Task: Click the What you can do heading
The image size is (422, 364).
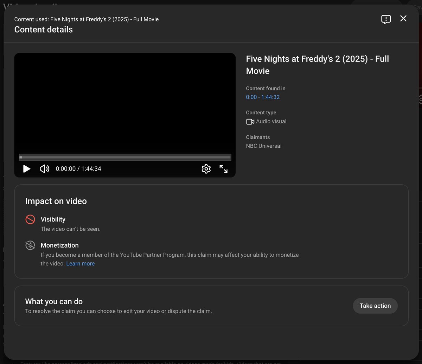Action: point(54,301)
